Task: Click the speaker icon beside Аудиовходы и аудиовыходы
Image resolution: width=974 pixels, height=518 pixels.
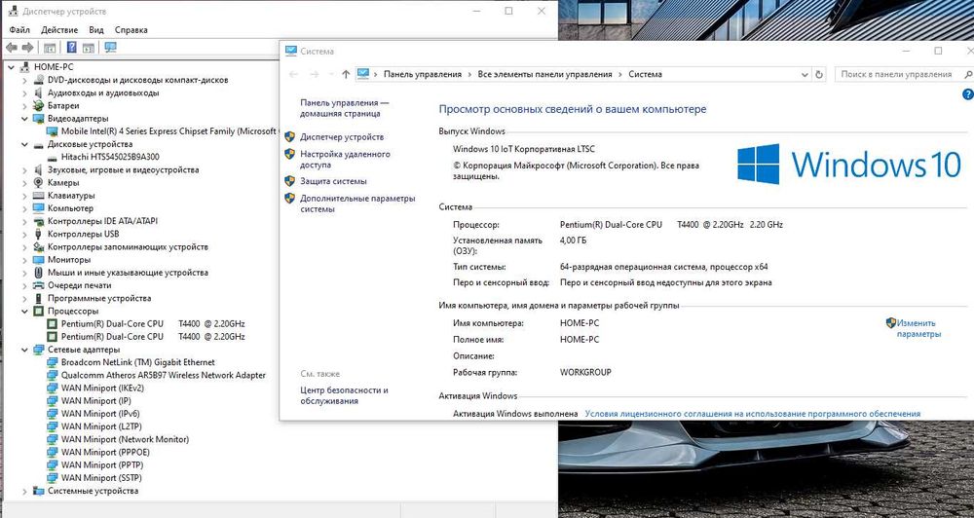Action: coord(39,92)
